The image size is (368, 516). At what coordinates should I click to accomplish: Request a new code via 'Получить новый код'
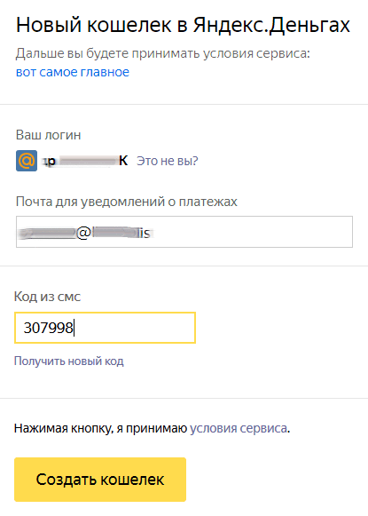tap(69, 361)
